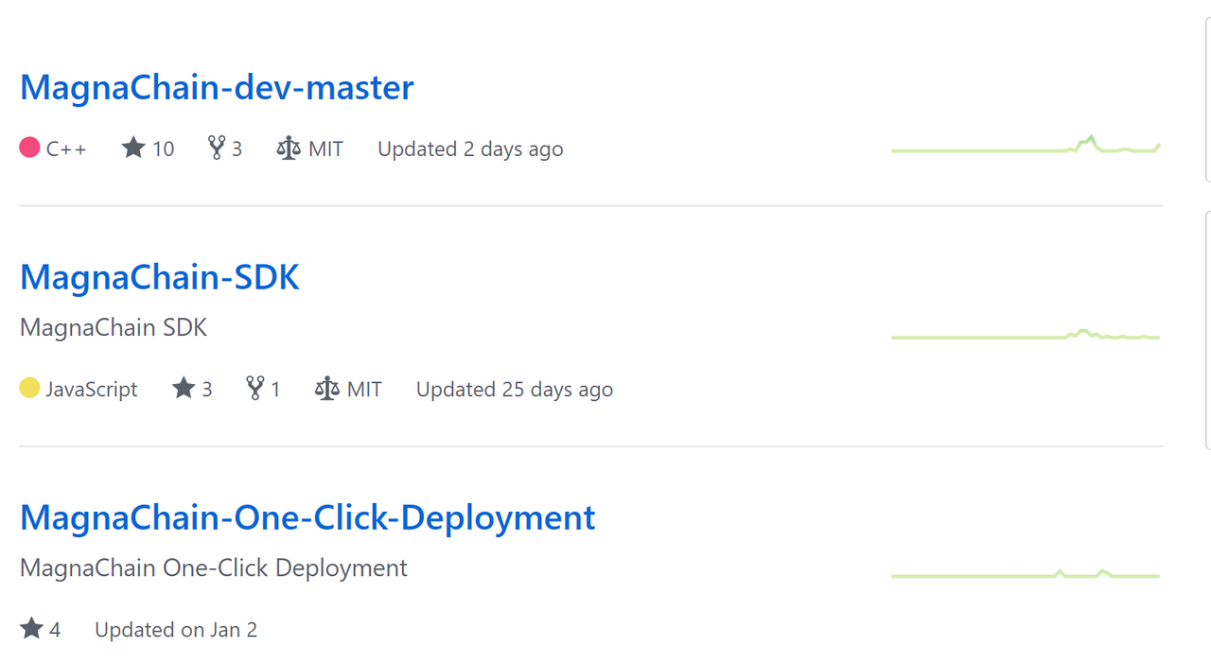Click the 'Updated on Jan 2' text
The width and height of the screenshot is (1211, 663).
pos(176,629)
